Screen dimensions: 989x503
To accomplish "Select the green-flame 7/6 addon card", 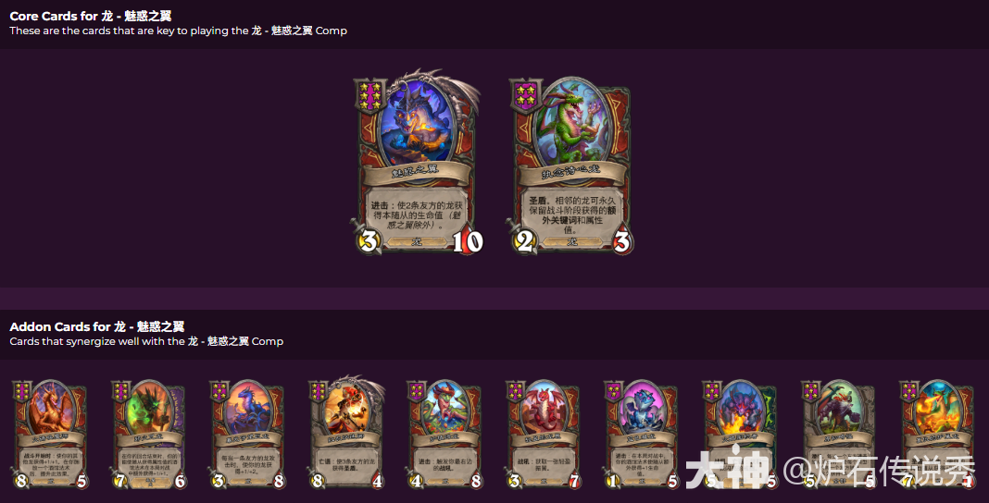I will coord(148,435).
